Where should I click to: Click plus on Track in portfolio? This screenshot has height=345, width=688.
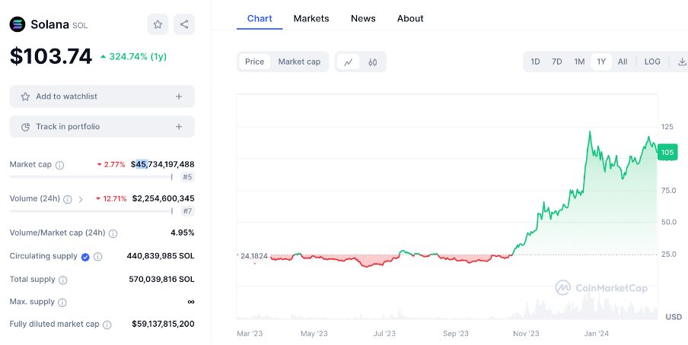[179, 127]
